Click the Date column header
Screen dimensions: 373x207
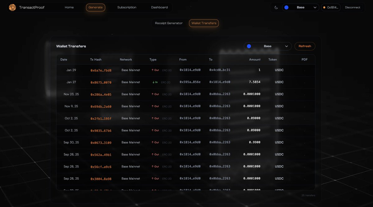click(x=64, y=59)
